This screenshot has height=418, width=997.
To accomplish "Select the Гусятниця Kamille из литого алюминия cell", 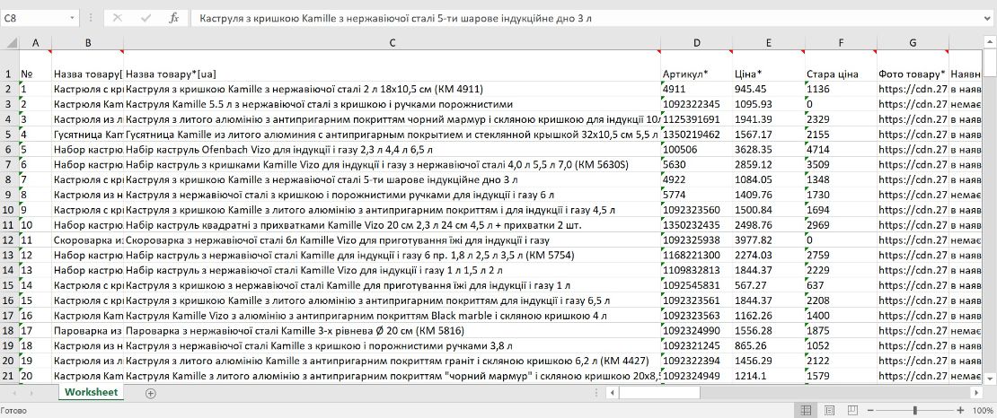I will click(393, 135).
